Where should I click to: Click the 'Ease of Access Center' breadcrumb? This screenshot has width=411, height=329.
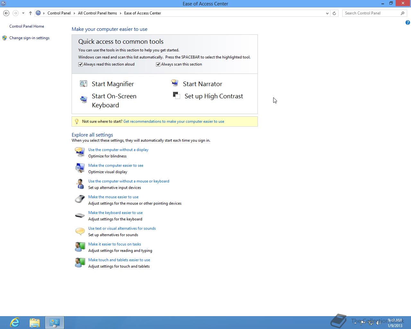pos(143,13)
